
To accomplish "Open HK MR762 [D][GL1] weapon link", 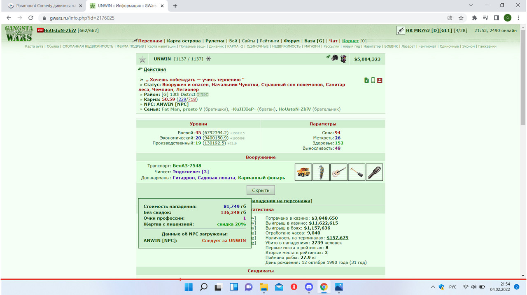I will coord(429,30).
